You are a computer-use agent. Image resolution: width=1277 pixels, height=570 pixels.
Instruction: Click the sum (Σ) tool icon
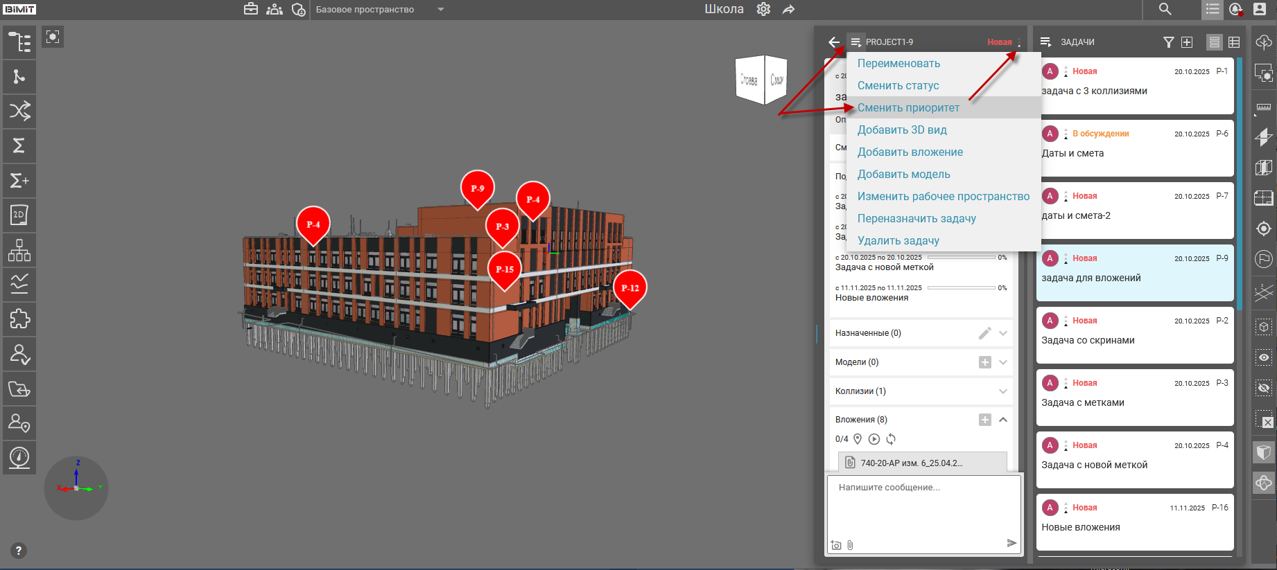tap(19, 145)
